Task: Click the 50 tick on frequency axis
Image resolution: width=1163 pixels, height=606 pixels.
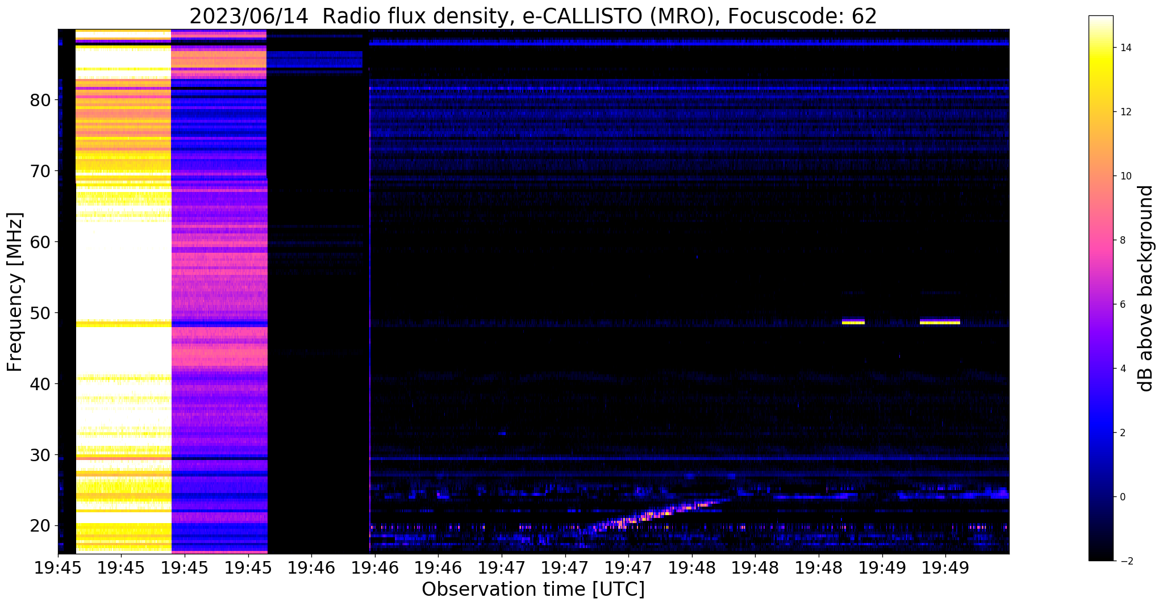Action: (x=40, y=313)
